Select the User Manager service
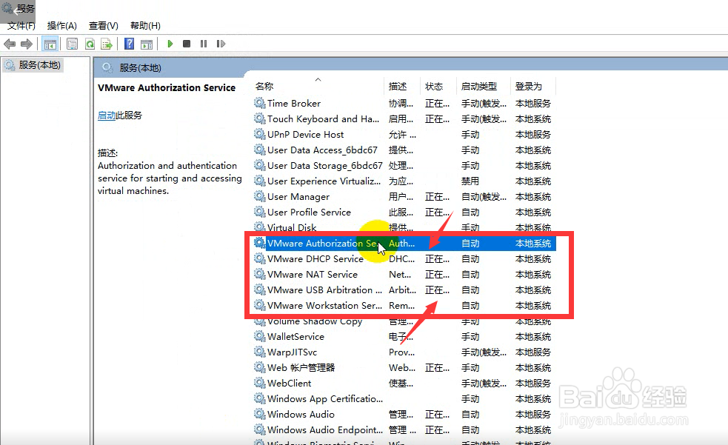This screenshot has height=445, width=728. click(404, 197)
